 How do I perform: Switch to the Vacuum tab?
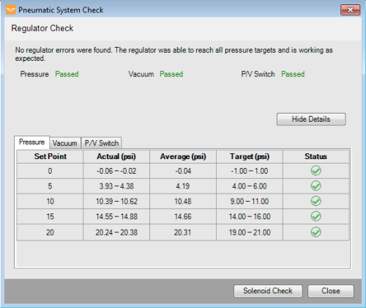tap(65, 143)
